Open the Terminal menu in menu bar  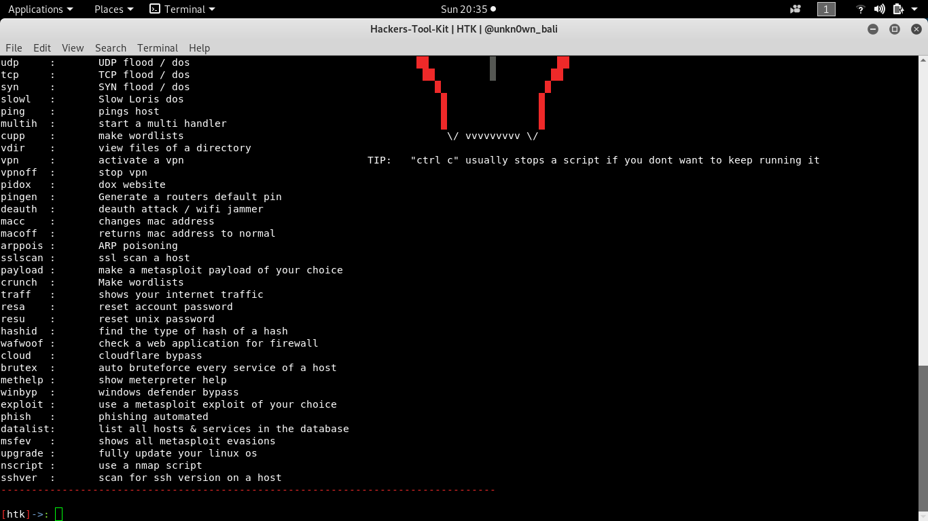pyautogui.click(x=158, y=47)
